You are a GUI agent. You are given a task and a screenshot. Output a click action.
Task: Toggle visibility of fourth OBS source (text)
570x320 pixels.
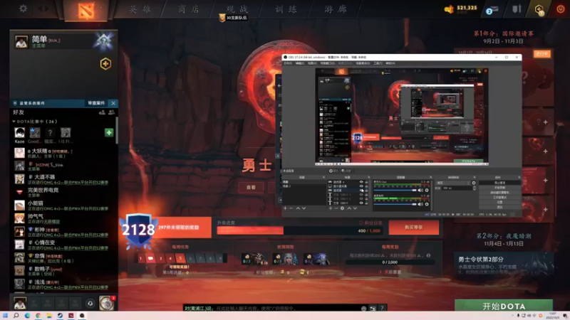[x=361, y=194]
